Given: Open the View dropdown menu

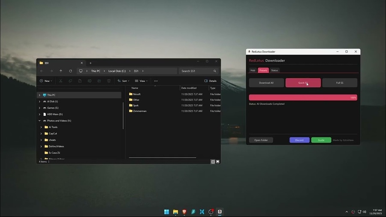Looking at the screenshot, I should coord(141,81).
